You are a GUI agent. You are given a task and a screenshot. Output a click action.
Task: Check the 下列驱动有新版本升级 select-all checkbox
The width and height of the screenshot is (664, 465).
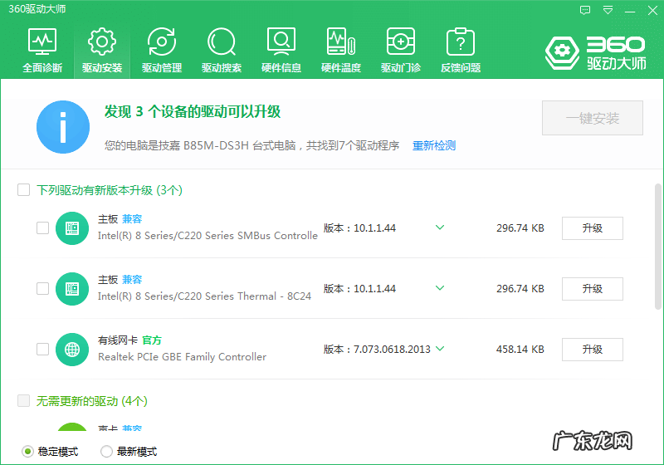[x=24, y=189]
